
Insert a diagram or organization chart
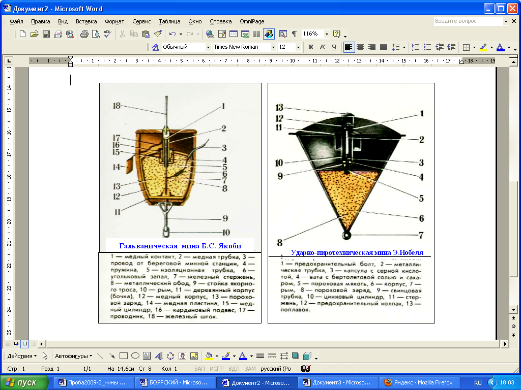coord(170,356)
